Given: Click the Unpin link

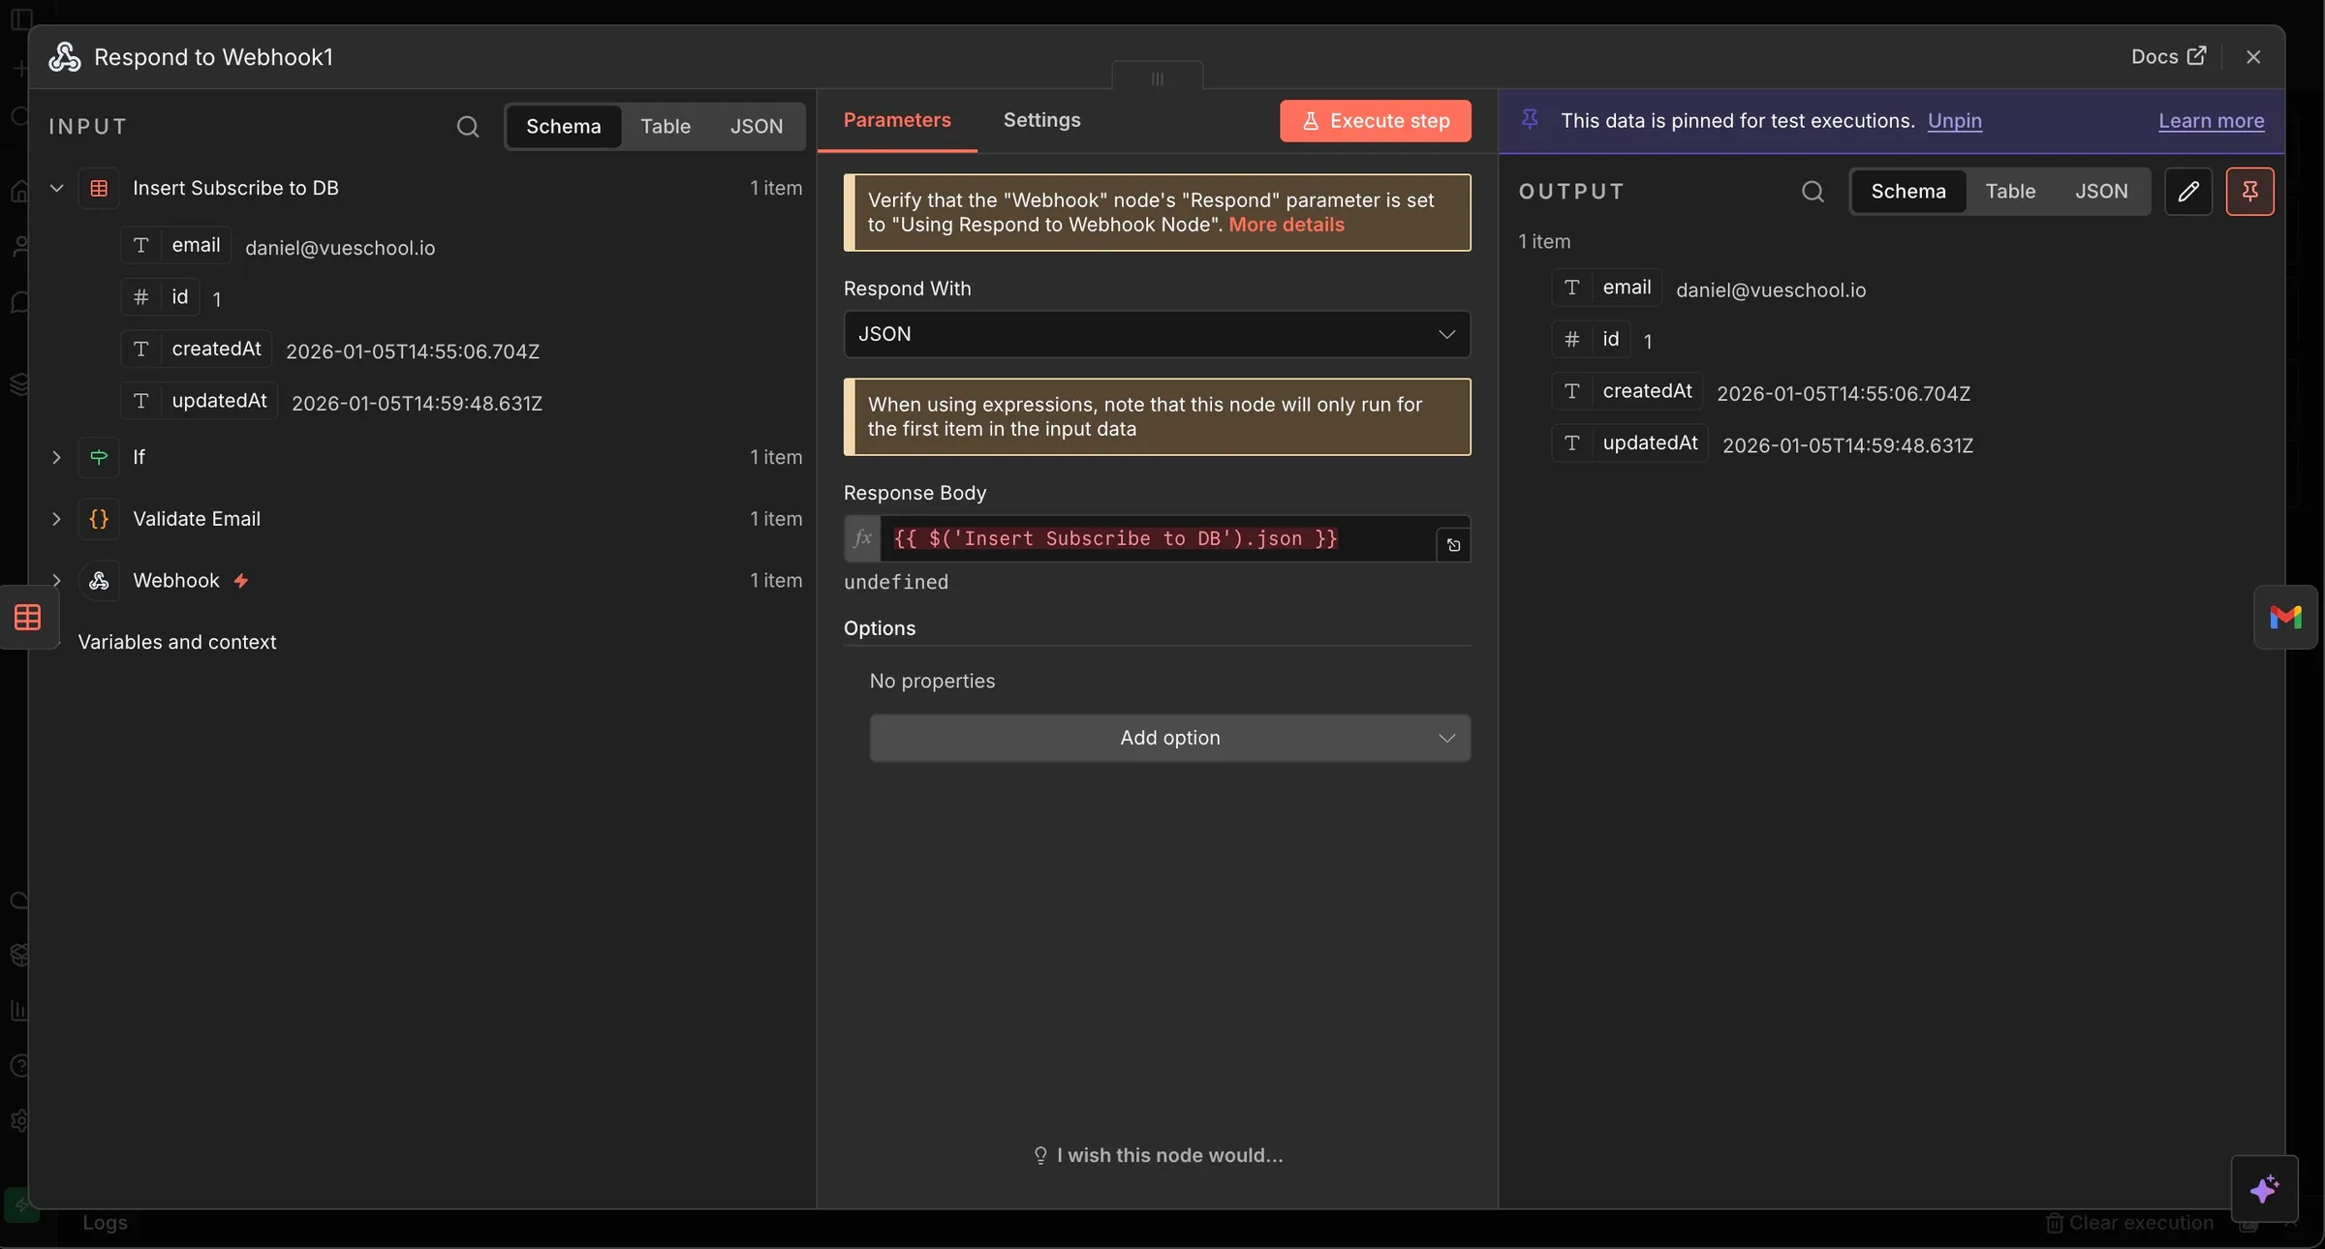Looking at the screenshot, I should tap(1954, 121).
